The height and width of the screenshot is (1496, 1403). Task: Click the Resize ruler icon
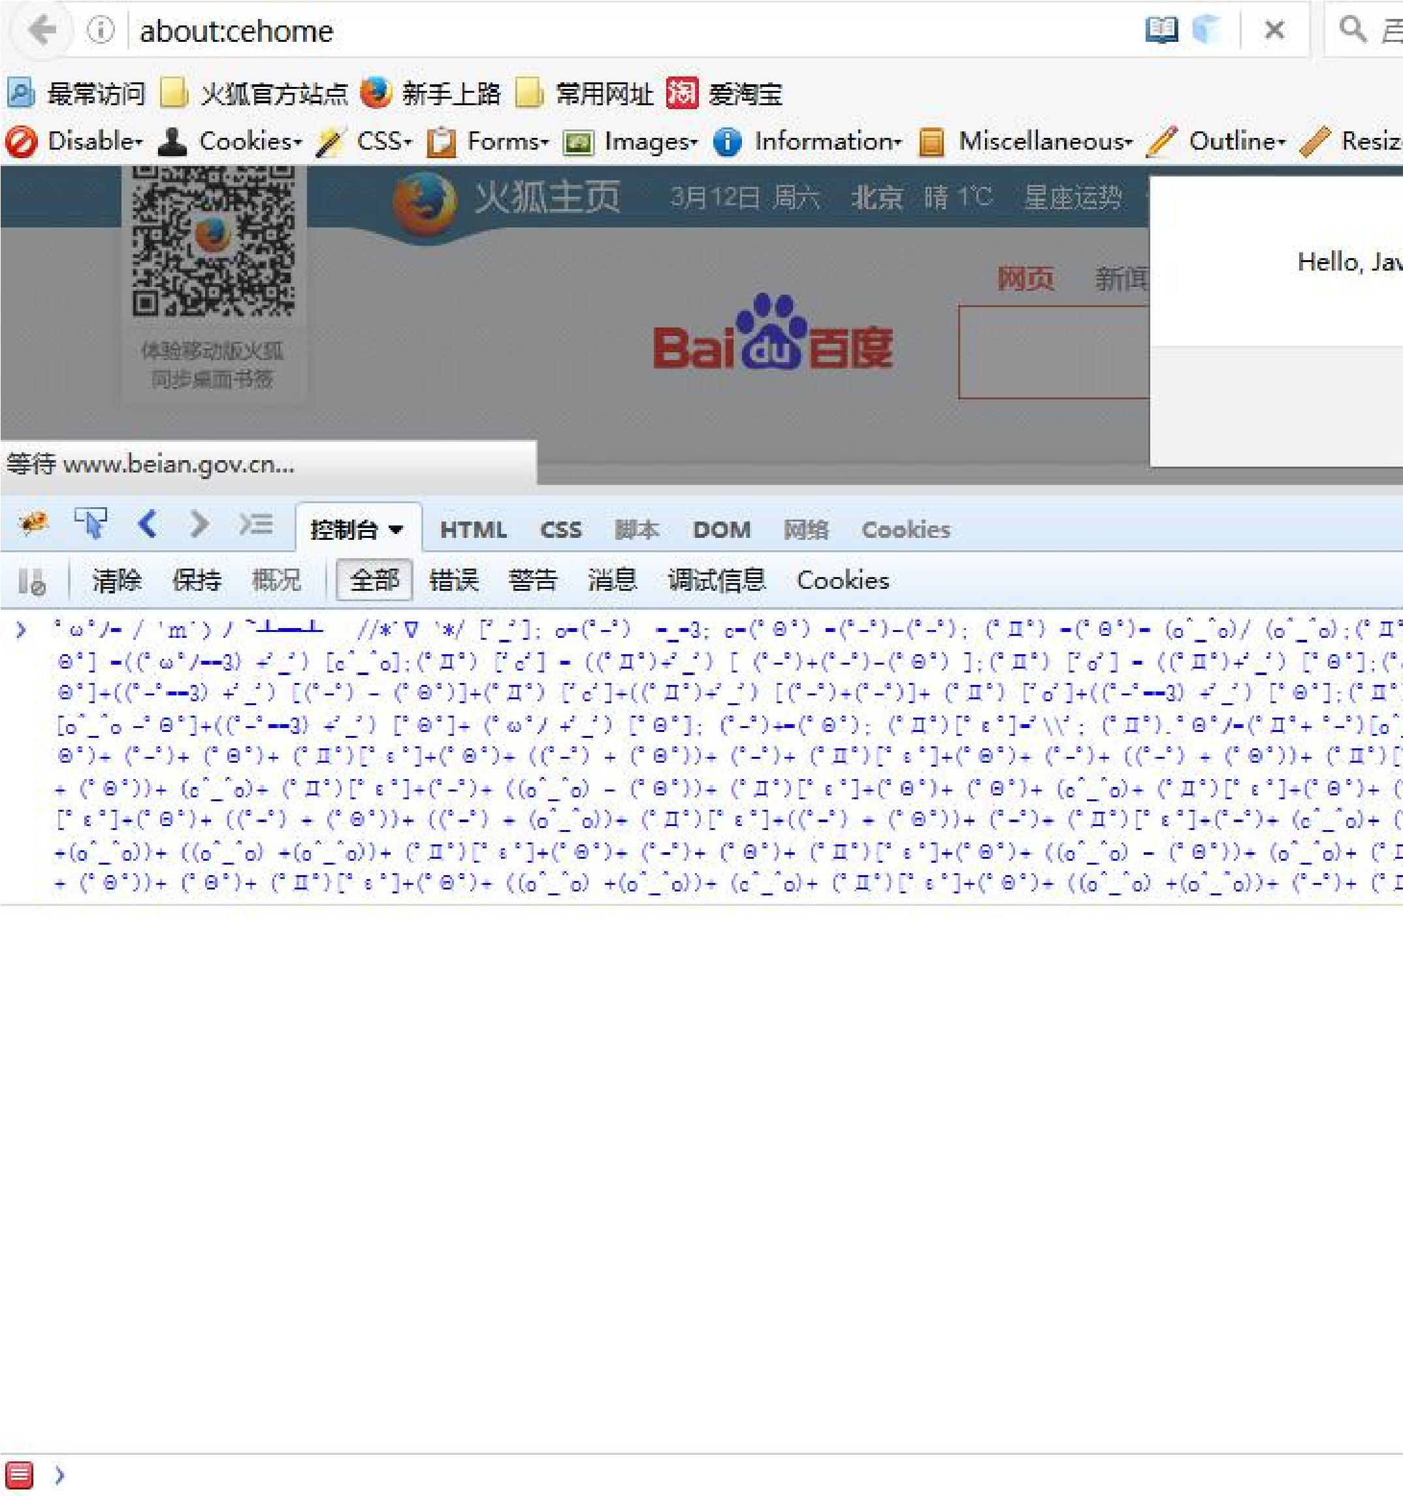[1314, 141]
